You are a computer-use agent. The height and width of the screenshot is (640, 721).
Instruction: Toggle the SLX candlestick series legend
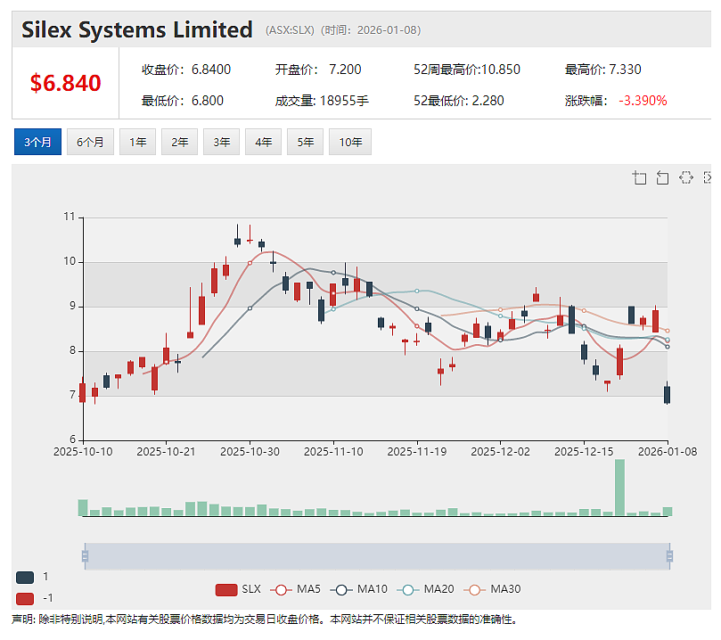pos(238,589)
